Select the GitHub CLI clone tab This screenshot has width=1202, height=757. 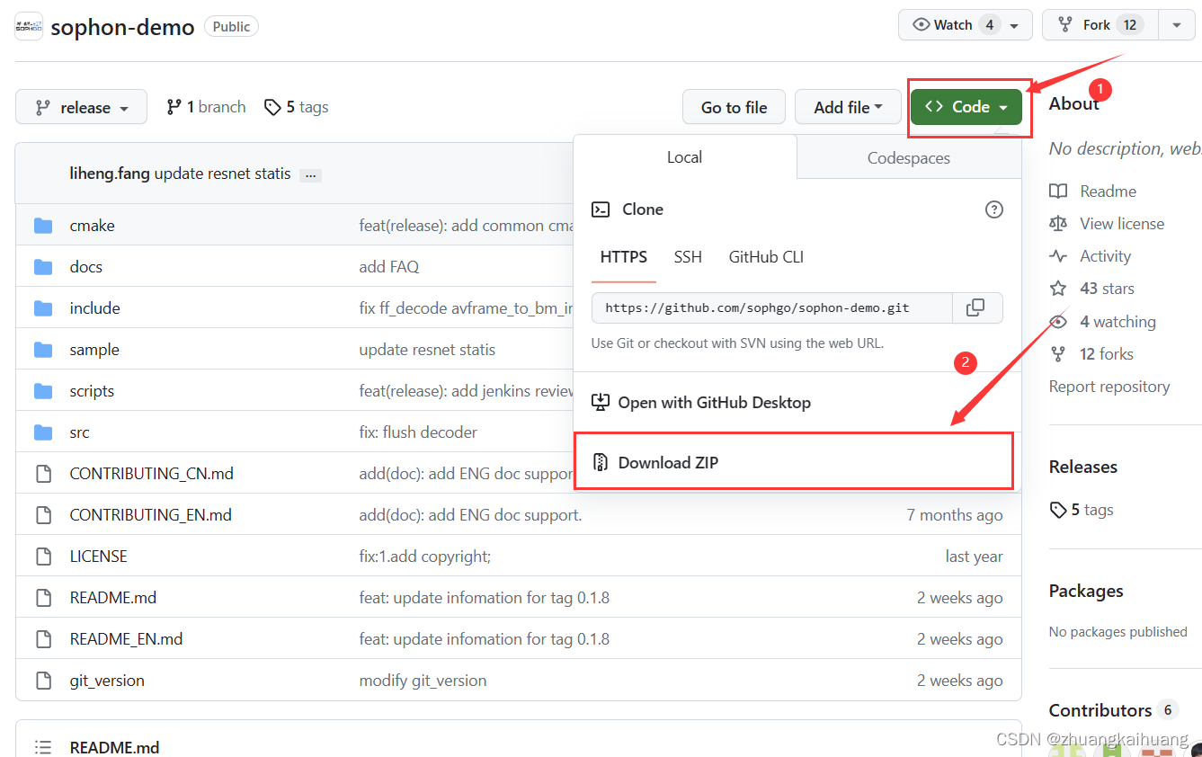click(766, 257)
